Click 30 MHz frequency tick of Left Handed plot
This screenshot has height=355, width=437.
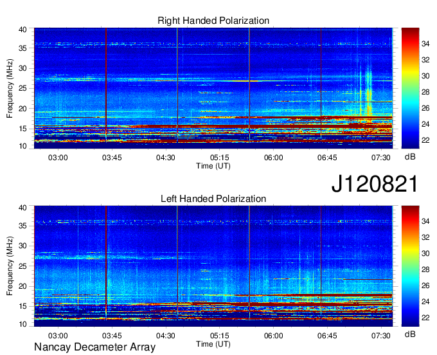tap(22, 246)
